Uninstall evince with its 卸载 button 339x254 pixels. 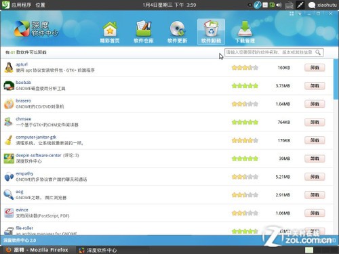pyautogui.click(x=315, y=213)
